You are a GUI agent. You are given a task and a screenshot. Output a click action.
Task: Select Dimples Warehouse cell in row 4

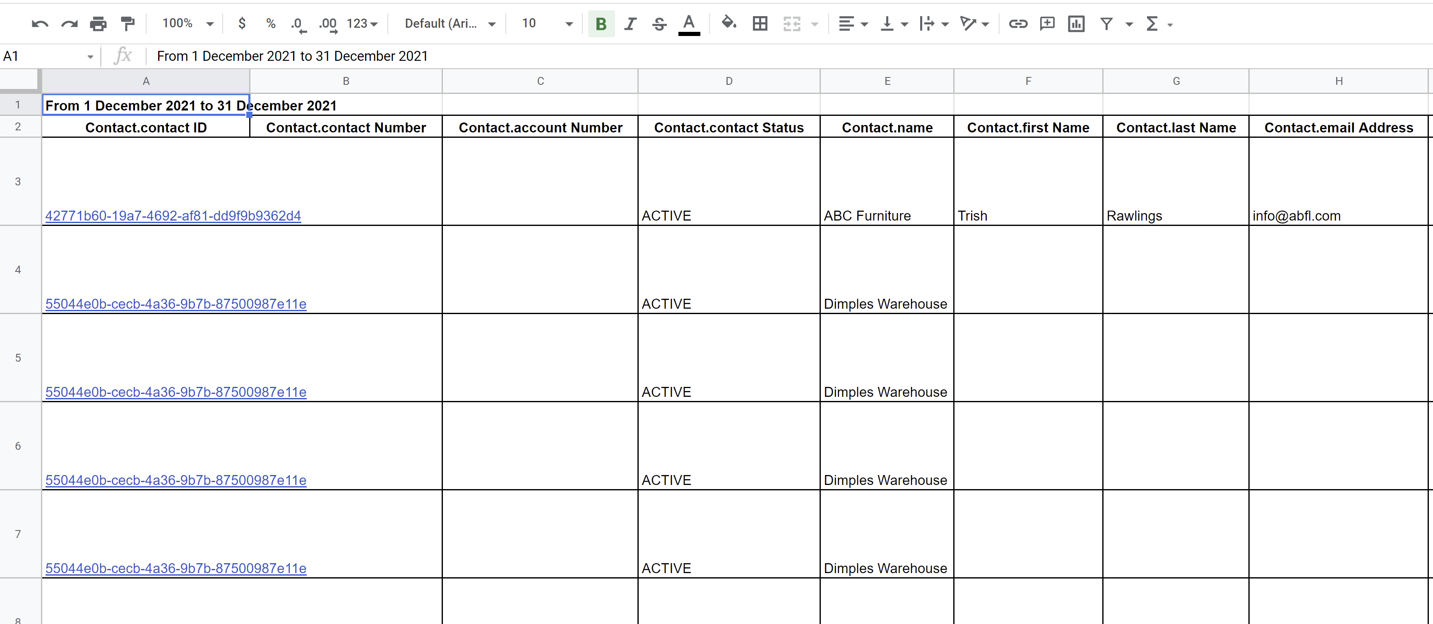(887, 270)
